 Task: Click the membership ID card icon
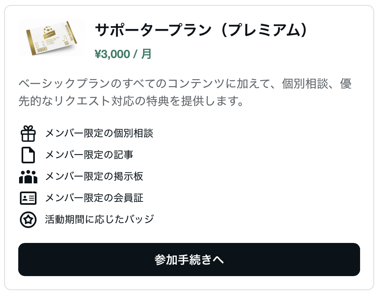coord(28,198)
